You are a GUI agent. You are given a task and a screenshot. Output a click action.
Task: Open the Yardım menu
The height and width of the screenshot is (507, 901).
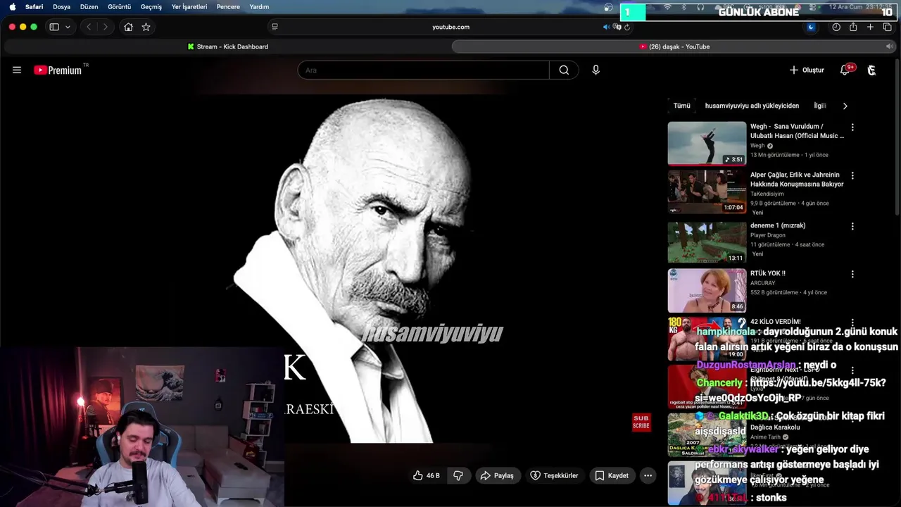coord(259,6)
